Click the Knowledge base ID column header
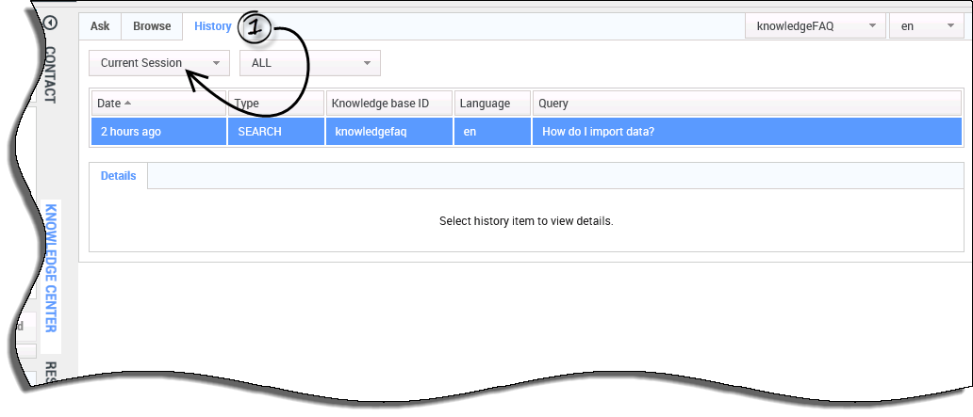The height and width of the screenshot is (417, 973). pyautogui.click(x=388, y=104)
